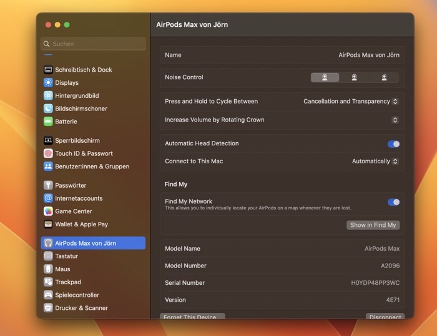Click the Suchen search field
This screenshot has height=336, width=437.
pos(93,44)
